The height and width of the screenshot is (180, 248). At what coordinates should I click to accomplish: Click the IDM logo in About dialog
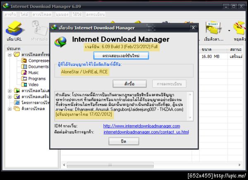60,42
